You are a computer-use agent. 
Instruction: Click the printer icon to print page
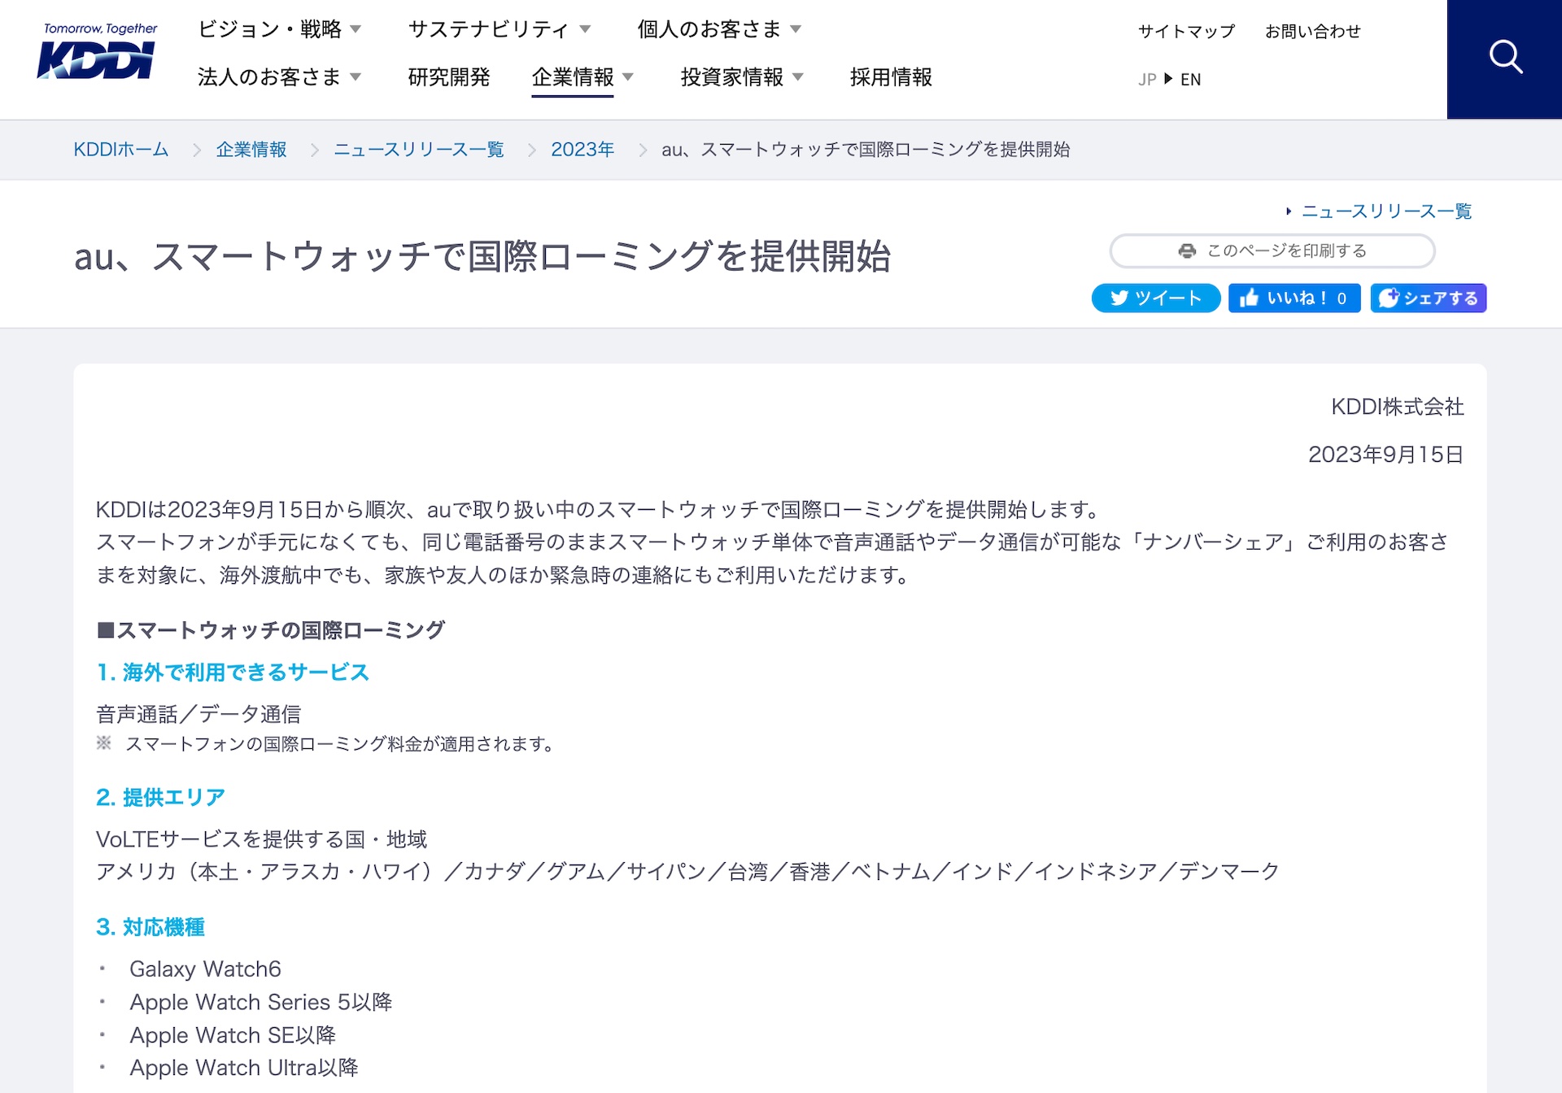(x=1187, y=251)
